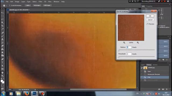This screenshot has height=96, width=172.
Task: Zoom out the Dust & Scratches preview
Action: 124,43
